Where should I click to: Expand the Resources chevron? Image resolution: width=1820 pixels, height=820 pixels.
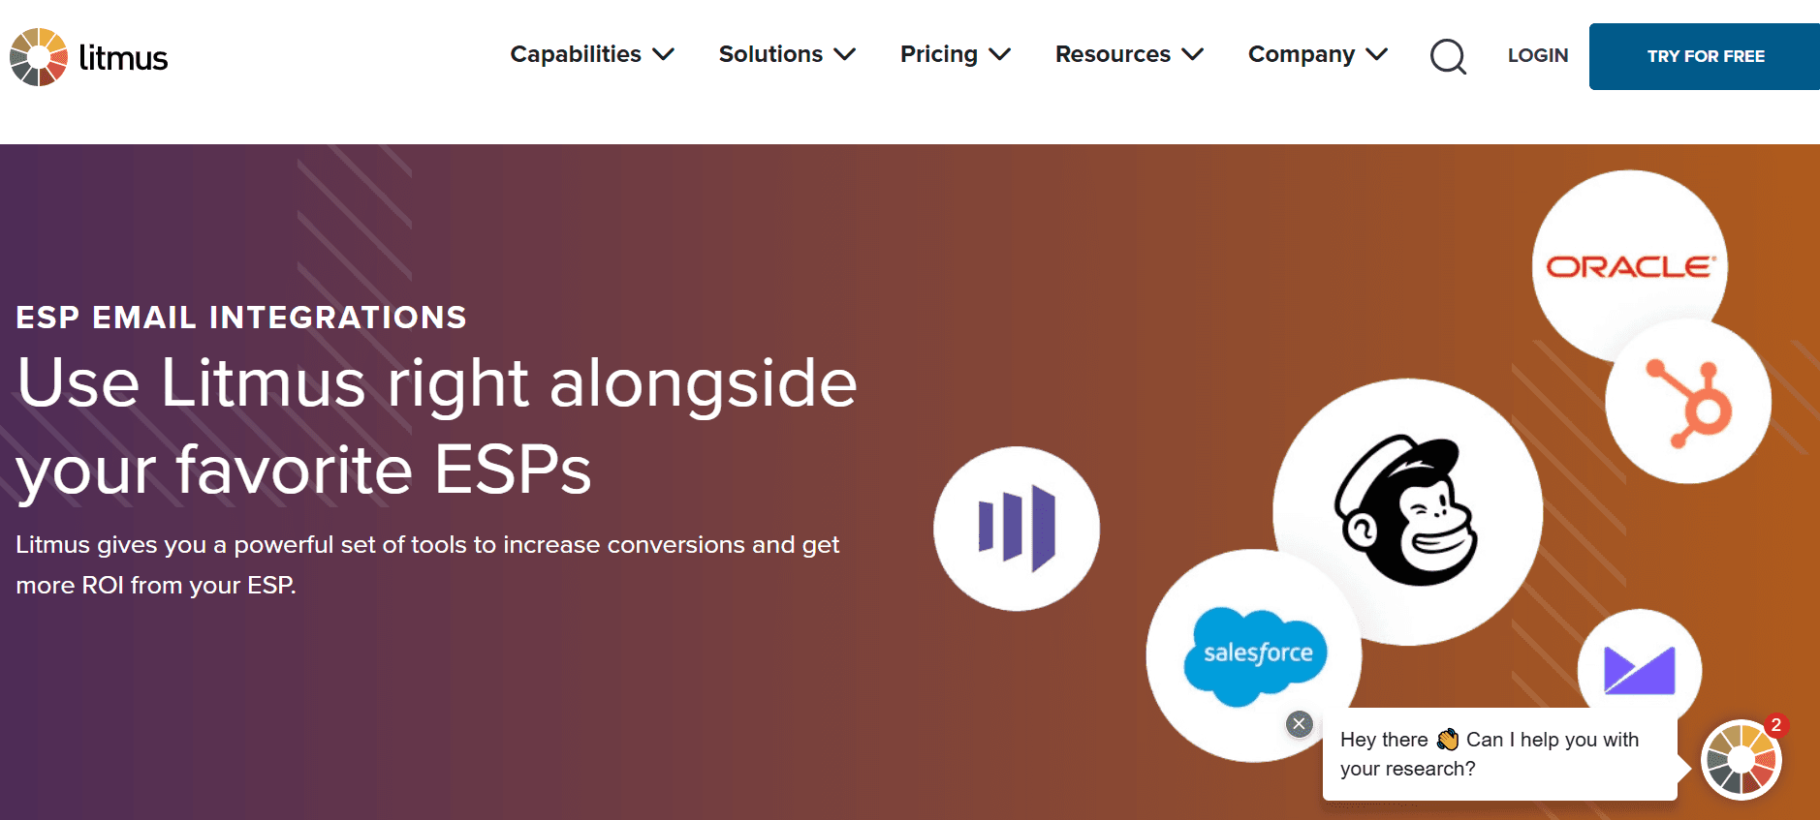click(x=1192, y=54)
